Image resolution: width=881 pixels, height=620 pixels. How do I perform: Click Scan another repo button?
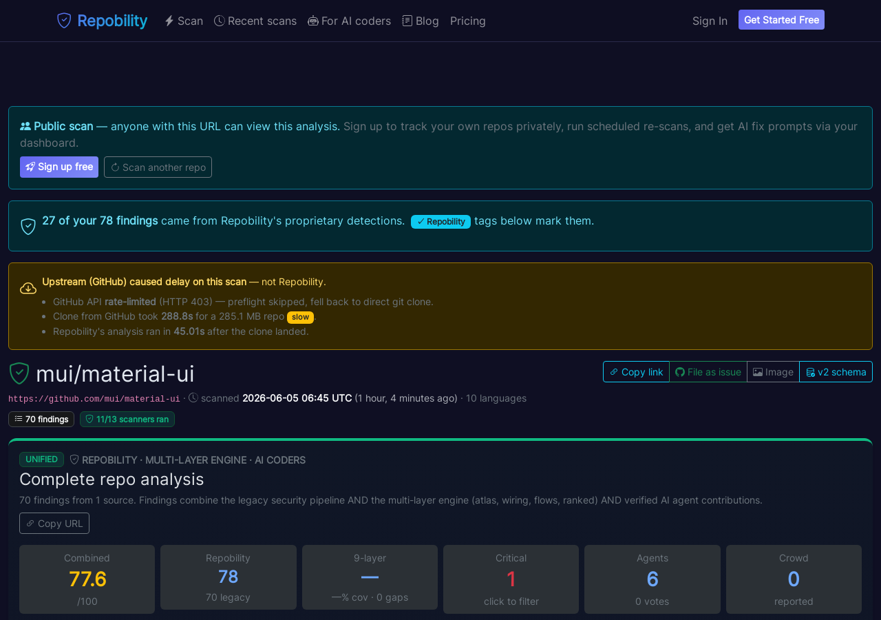158,167
